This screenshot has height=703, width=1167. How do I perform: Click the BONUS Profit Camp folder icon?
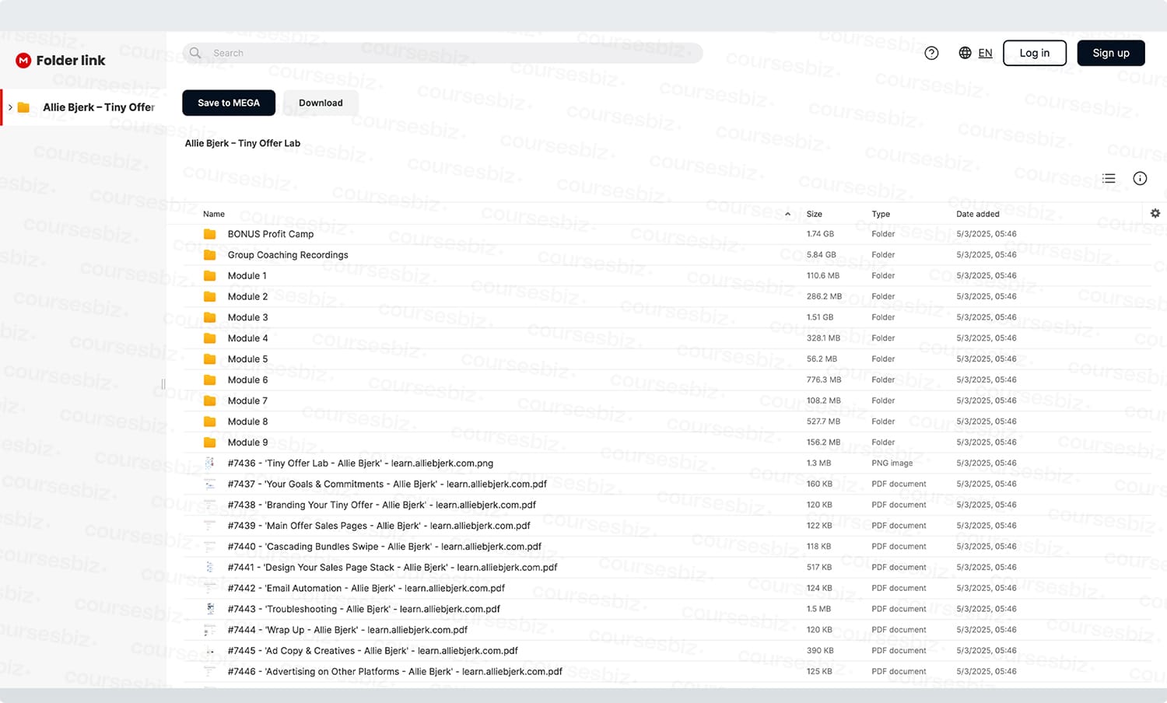click(209, 234)
